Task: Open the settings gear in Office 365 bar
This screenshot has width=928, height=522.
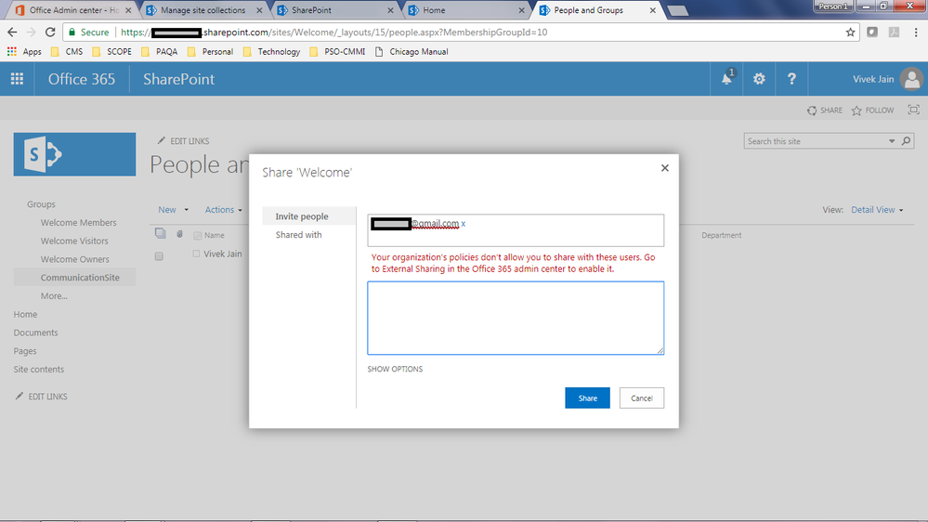Action: click(759, 79)
